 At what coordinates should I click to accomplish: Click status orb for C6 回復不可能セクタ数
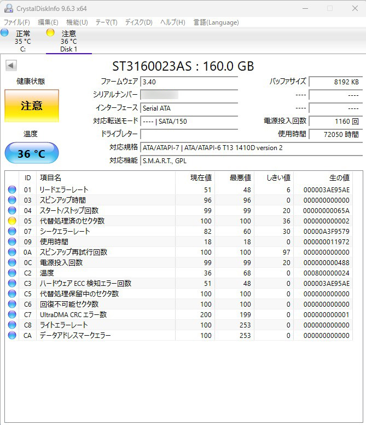[12, 304]
